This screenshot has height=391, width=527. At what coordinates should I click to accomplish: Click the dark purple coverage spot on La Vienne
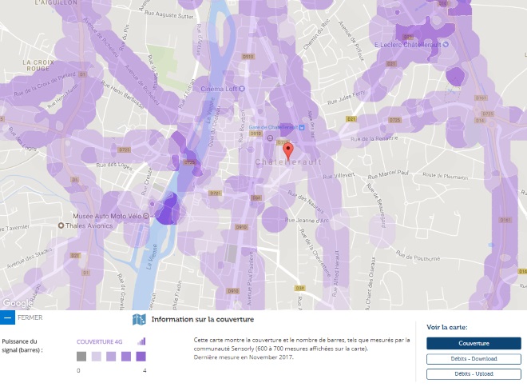pyautogui.click(x=168, y=209)
